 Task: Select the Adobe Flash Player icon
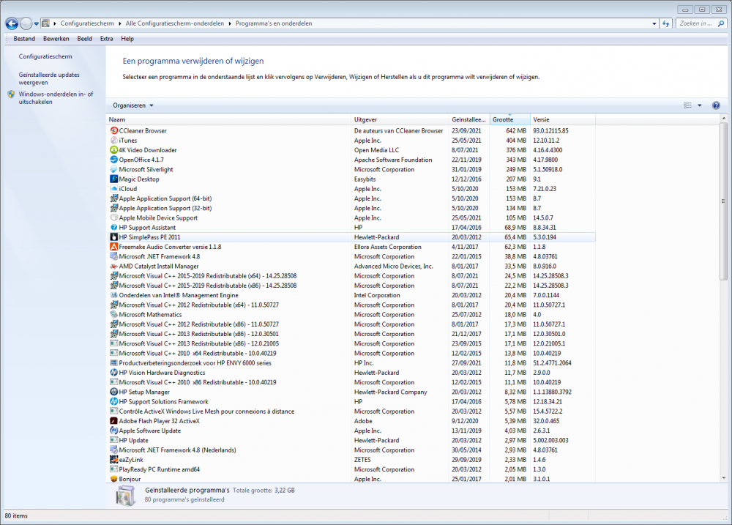point(113,421)
